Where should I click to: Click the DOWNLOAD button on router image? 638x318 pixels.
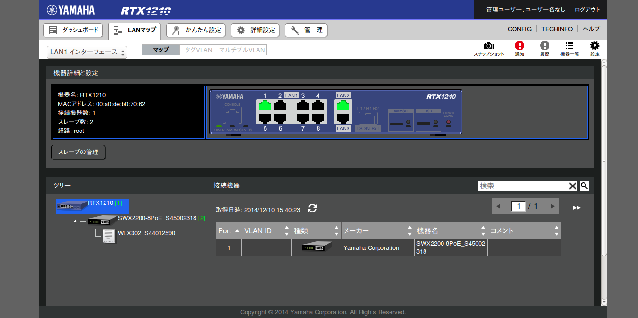click(448, 123)
